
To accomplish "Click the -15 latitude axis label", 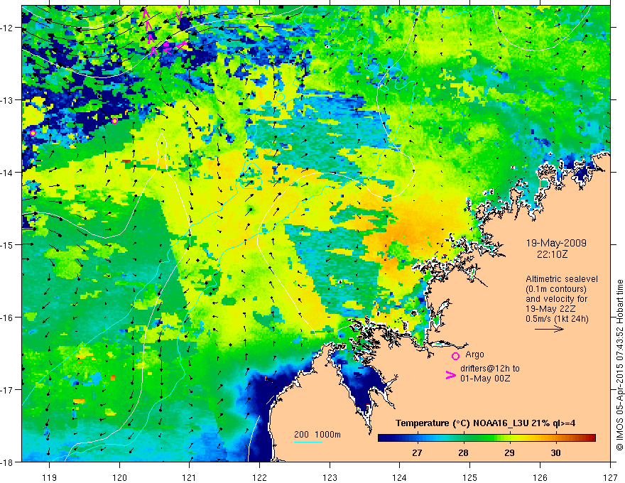I will [x=7, y=244].
